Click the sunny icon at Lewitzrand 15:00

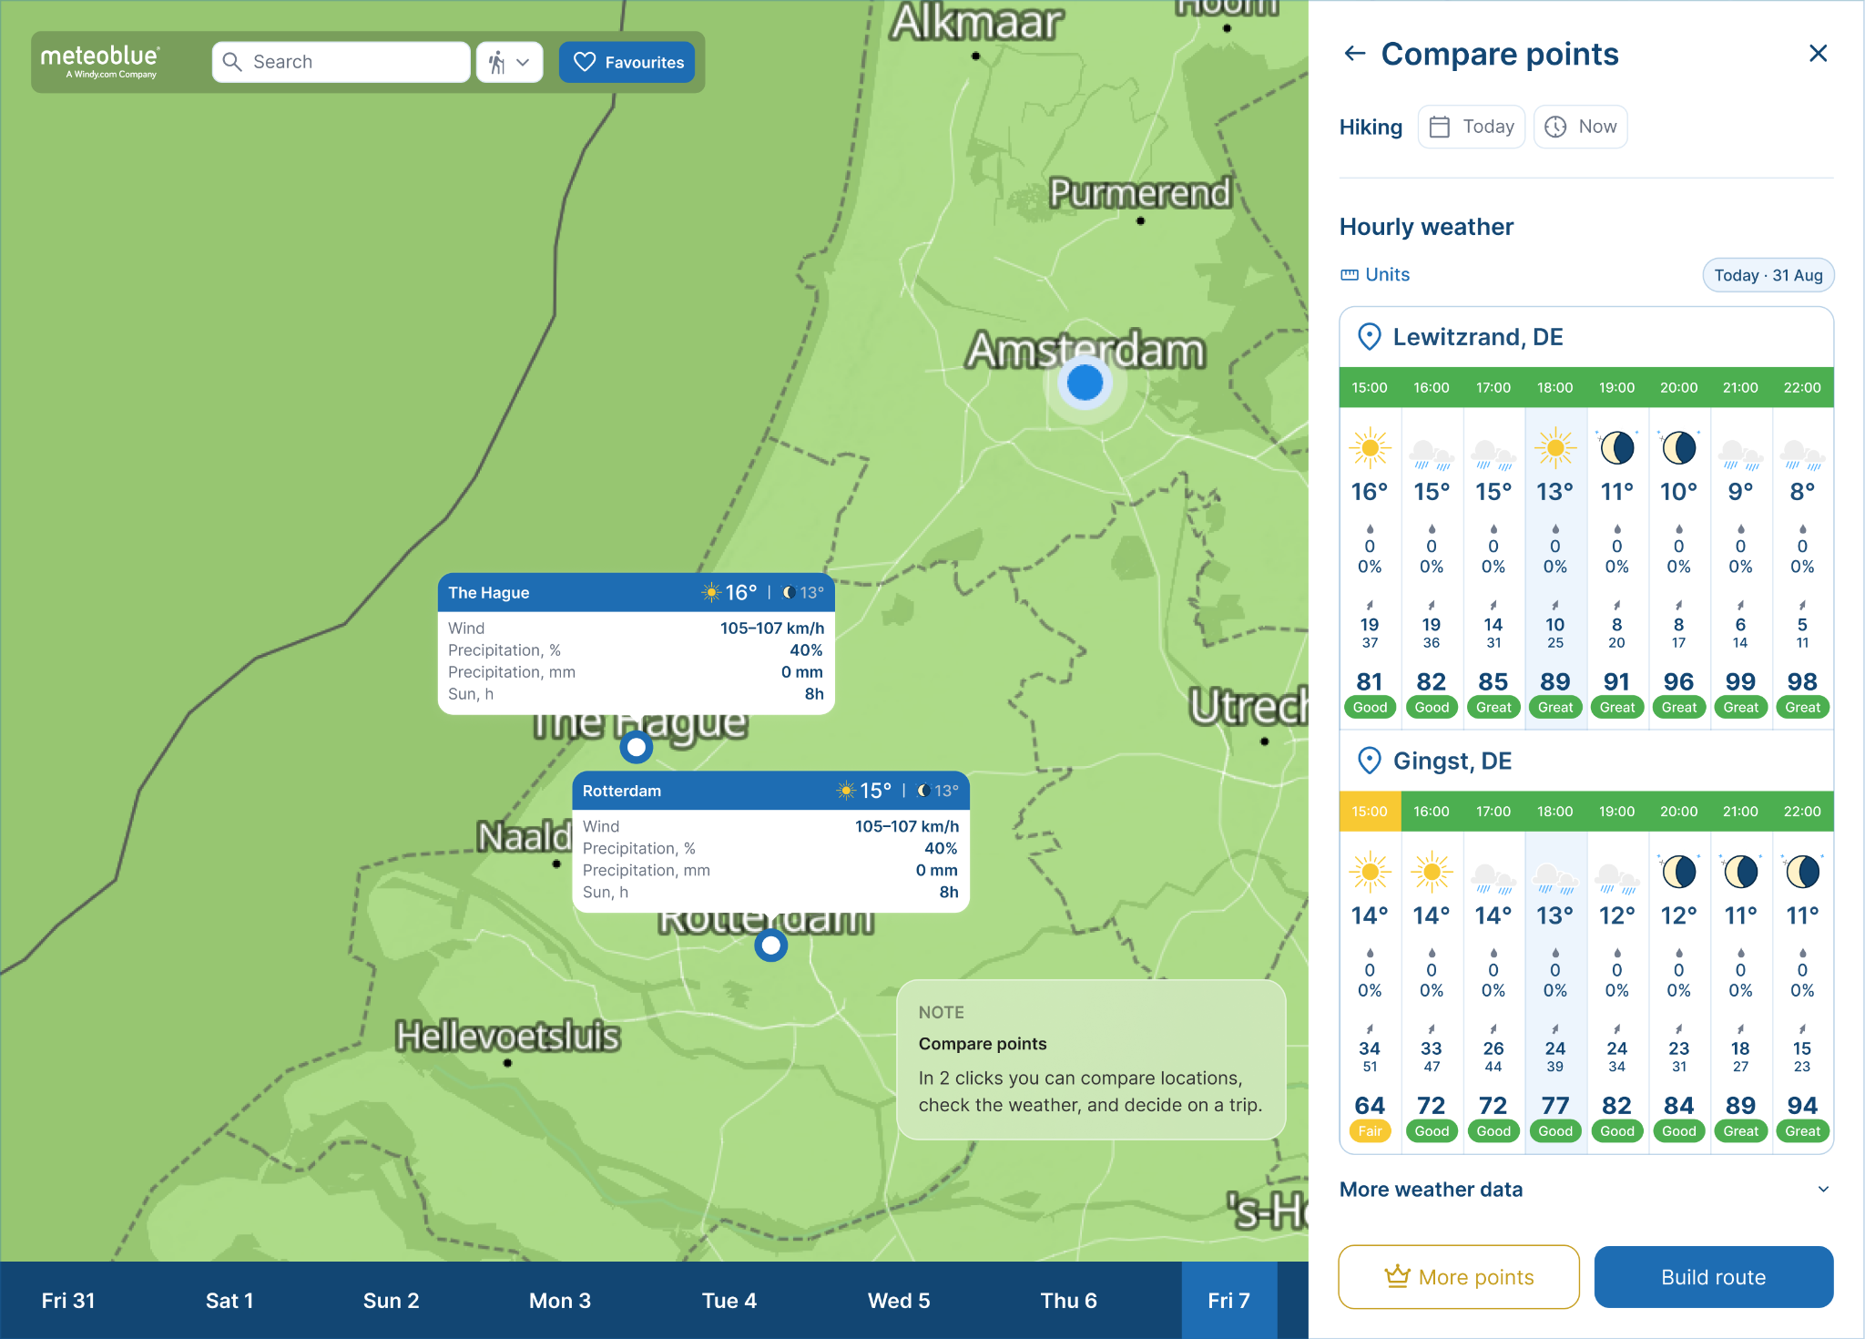click(1370, 448)
